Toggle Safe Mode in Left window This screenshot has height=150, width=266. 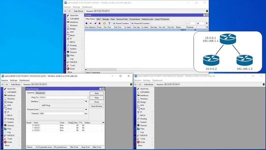(15, 84)
